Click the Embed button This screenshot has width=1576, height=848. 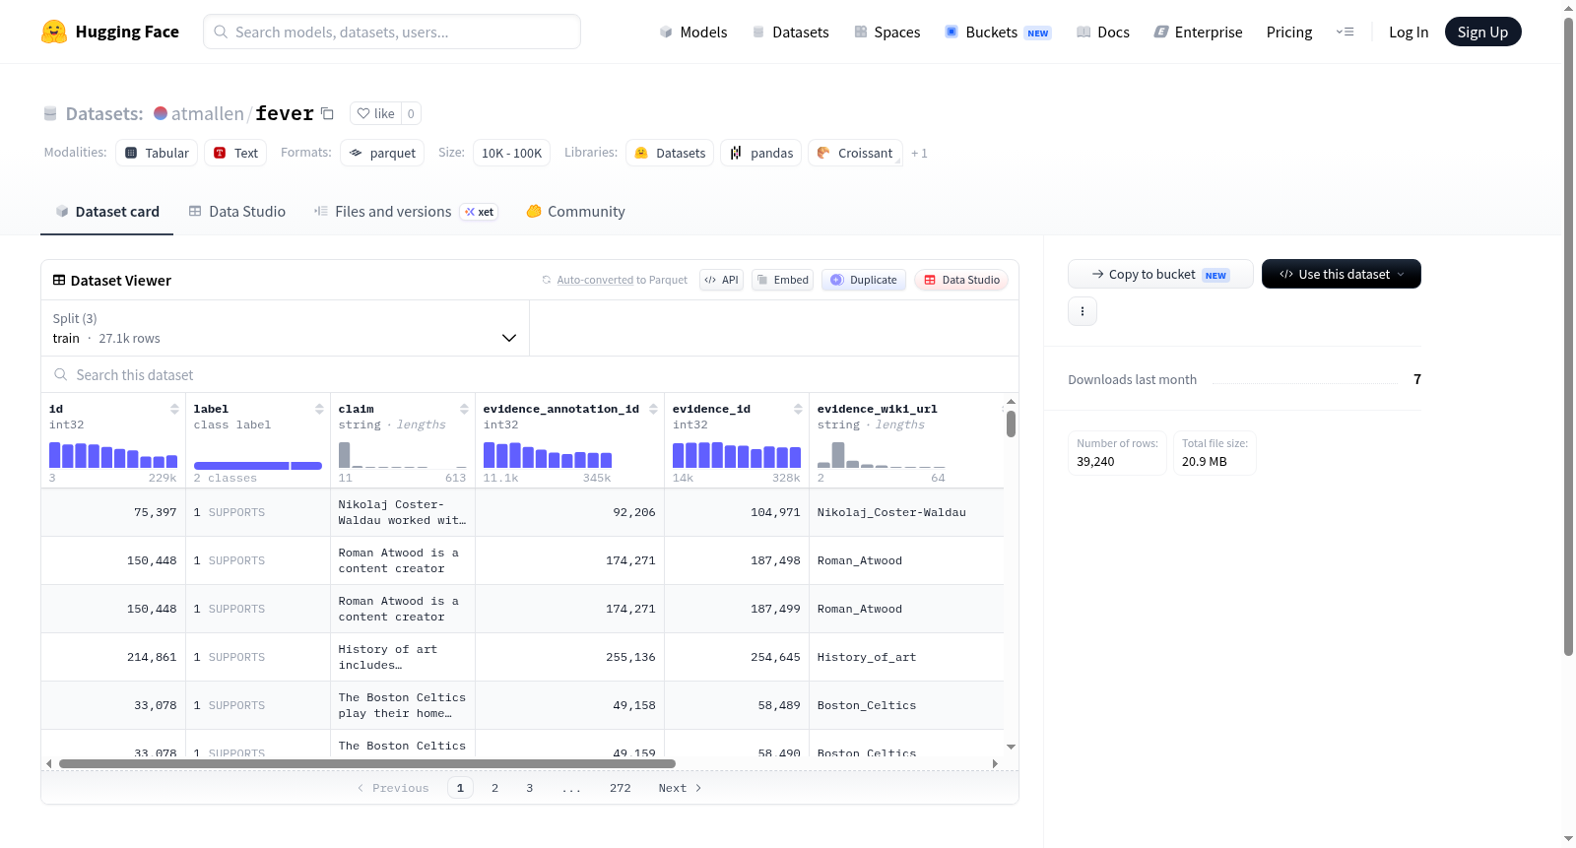(x=782, y=280)
